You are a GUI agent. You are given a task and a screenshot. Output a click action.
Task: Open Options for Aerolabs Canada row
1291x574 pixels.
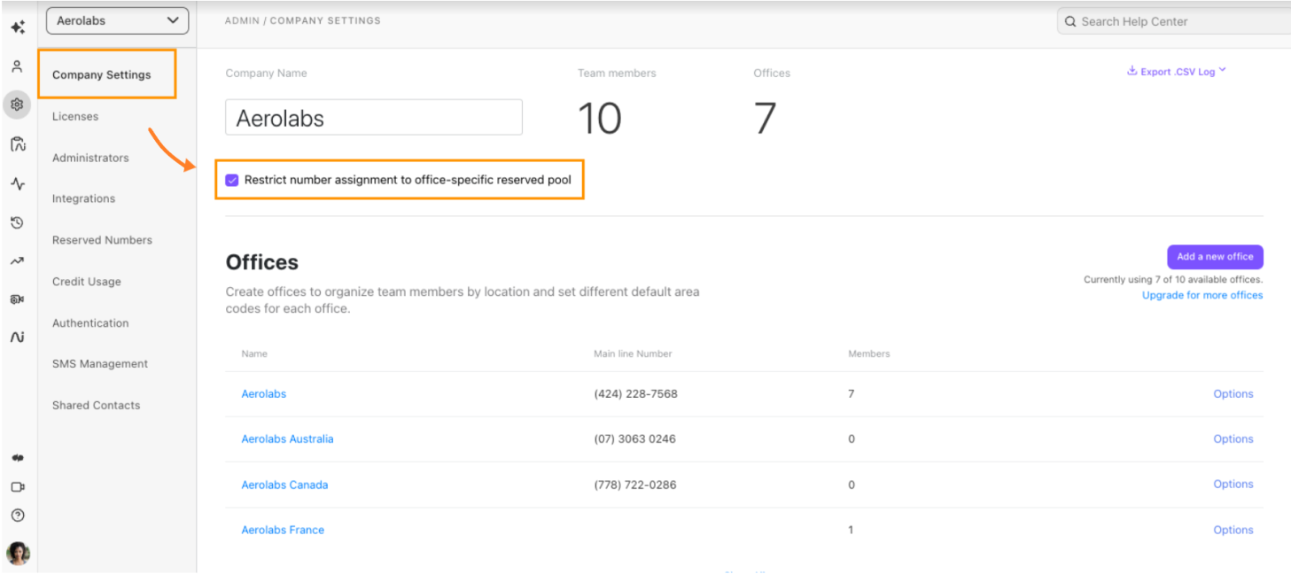coord(1233,485)
